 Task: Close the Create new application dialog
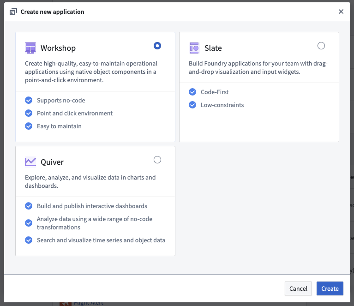(x=341, y=12)
